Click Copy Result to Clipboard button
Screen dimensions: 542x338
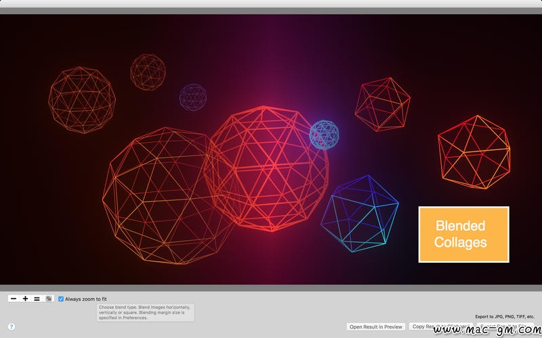pos(441,327)
